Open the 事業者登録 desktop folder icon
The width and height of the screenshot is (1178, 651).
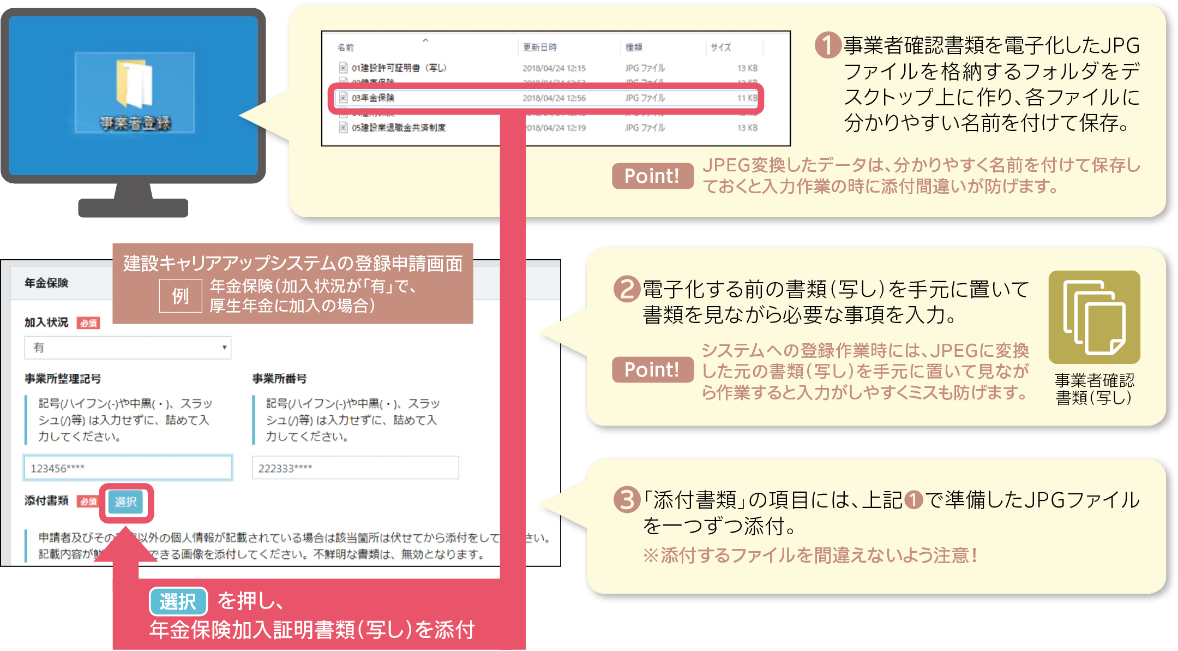tap(135, 93)
